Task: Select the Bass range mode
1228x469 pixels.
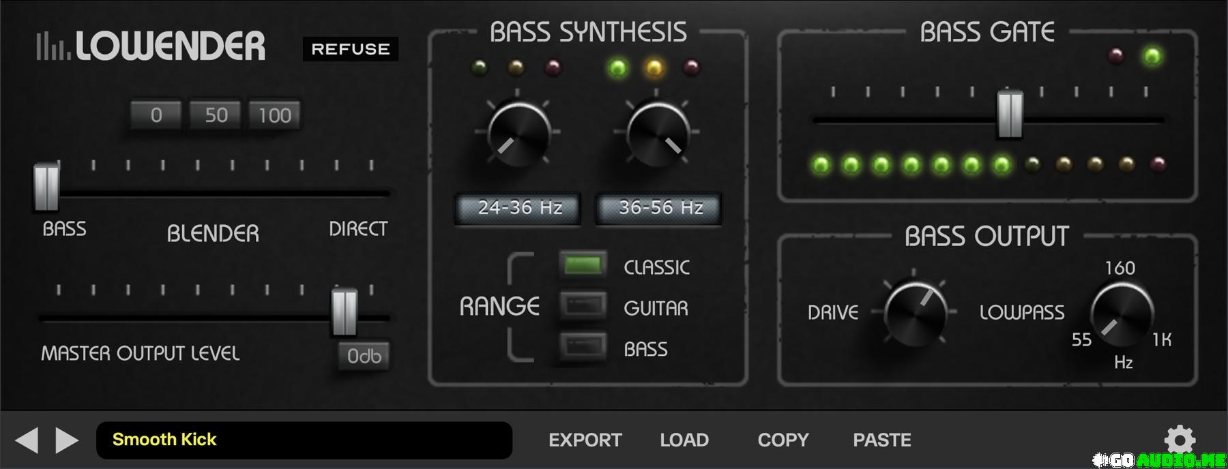Action: 583,347
